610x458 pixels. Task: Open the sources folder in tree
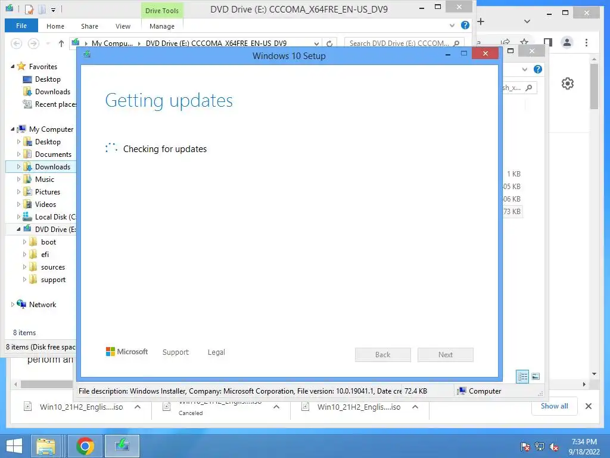[x=53, y=267]
